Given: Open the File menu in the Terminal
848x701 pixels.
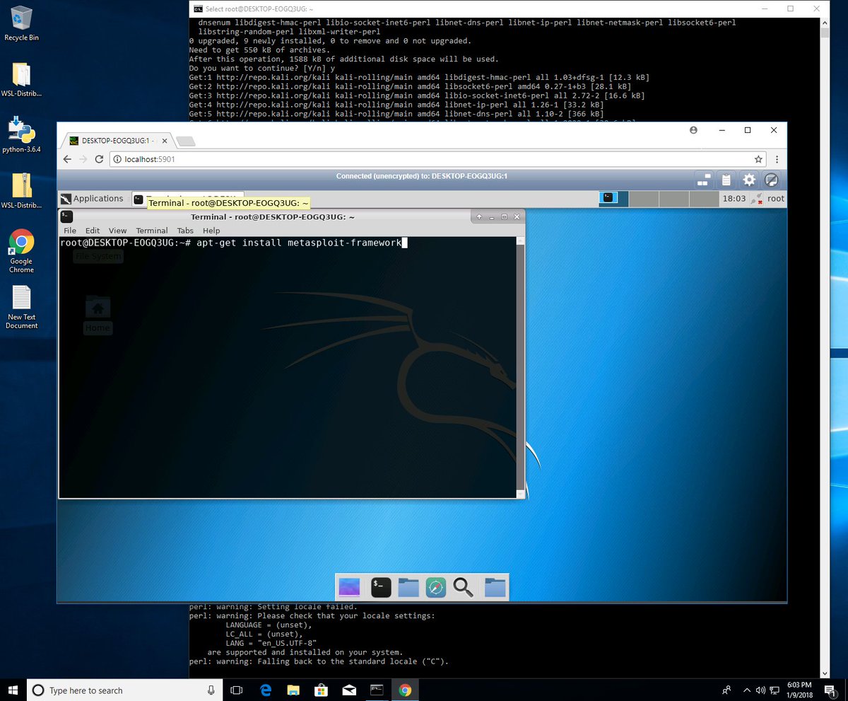Looking at the screenshot, I should pyautogui.click(x=70, y=231).
